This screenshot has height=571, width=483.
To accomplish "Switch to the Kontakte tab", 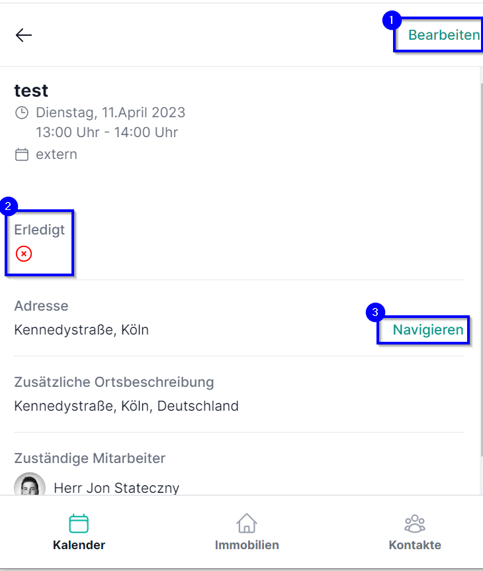I will coord(415,545).
